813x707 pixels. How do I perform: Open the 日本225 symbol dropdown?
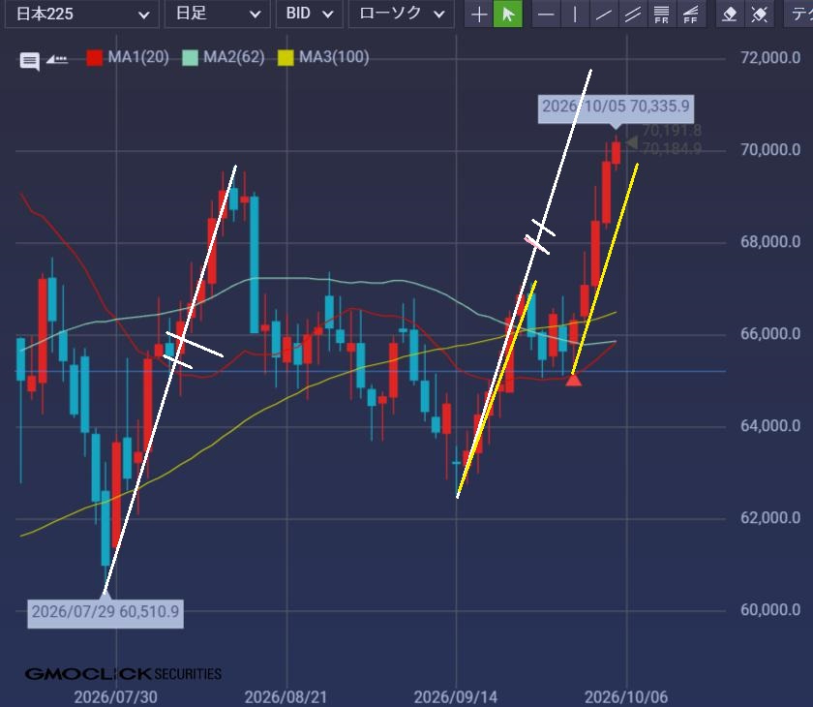pos(81,14)
